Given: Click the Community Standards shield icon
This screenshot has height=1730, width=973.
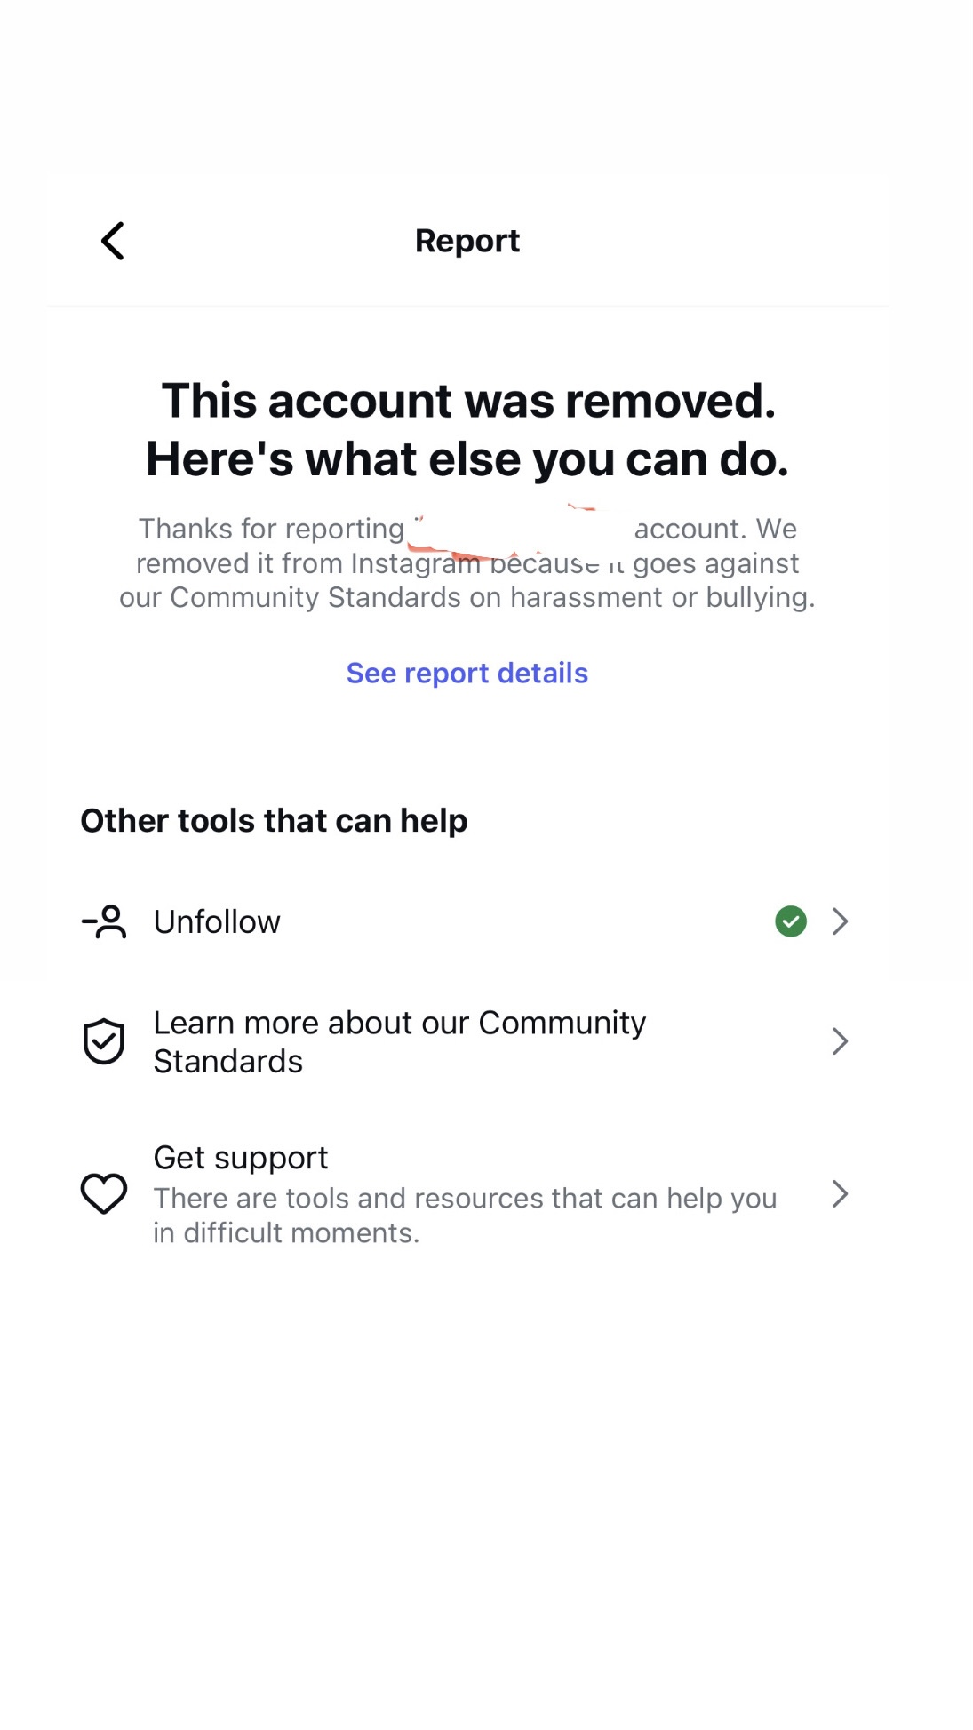Looking at the screenshot, I should click(104, 1041).
